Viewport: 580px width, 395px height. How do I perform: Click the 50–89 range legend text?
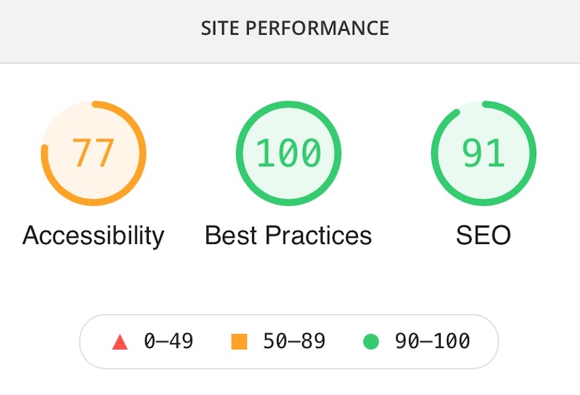294,341
